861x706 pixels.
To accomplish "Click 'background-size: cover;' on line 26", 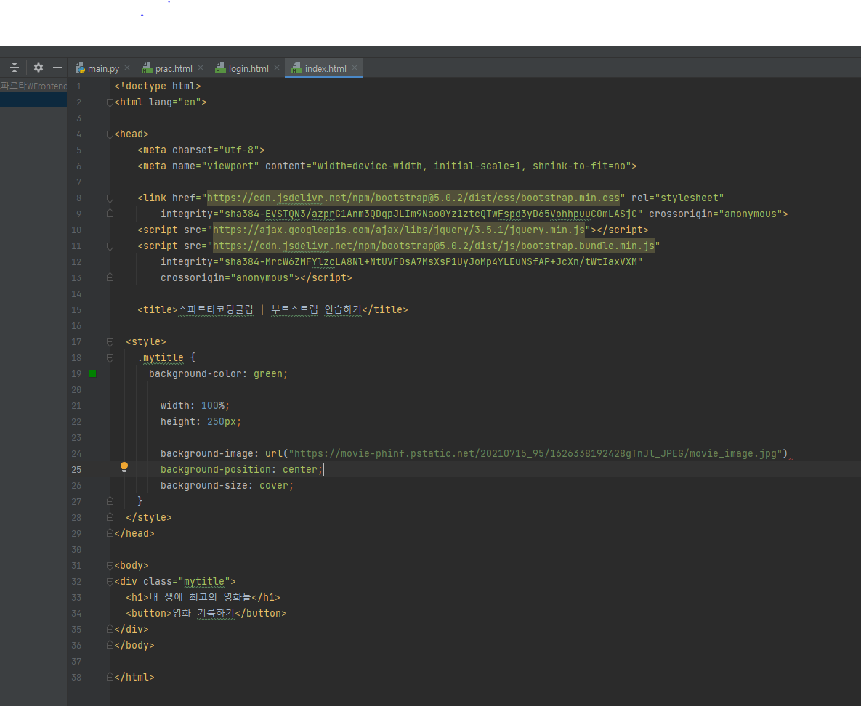I will point(227,486).
